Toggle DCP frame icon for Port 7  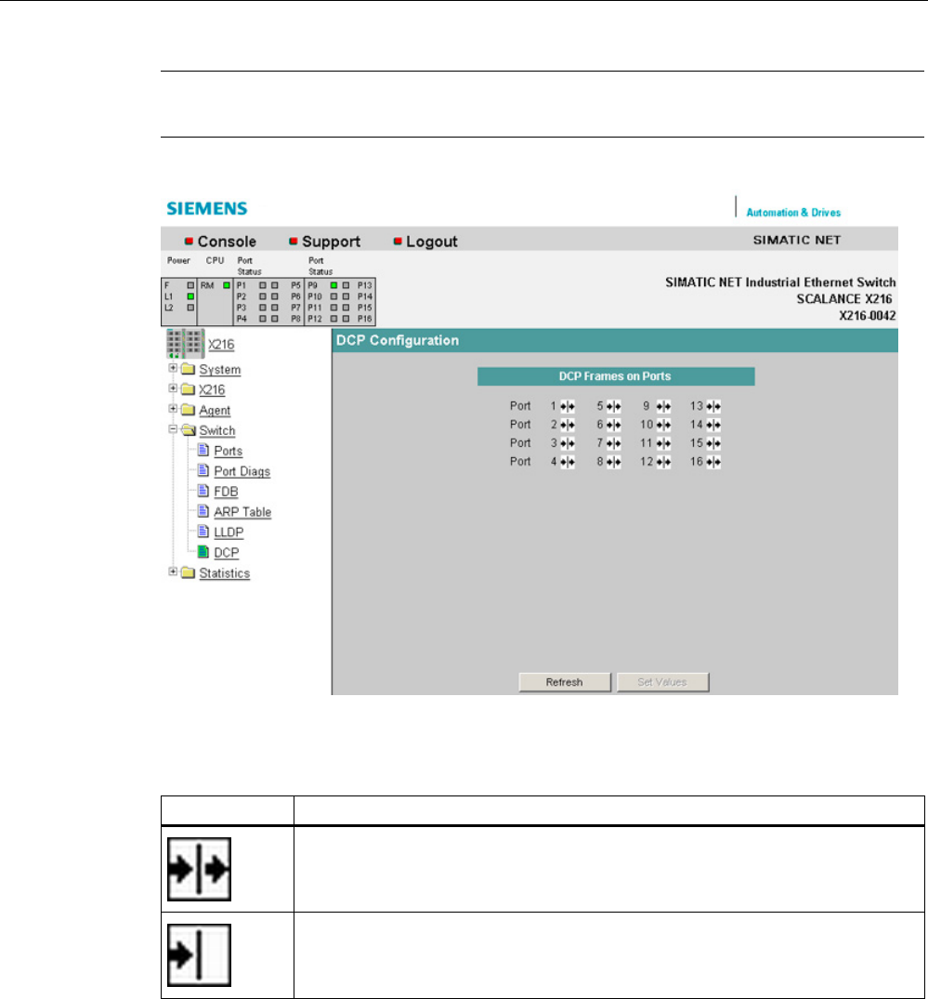pyautogui.click(x=613, y=443)
